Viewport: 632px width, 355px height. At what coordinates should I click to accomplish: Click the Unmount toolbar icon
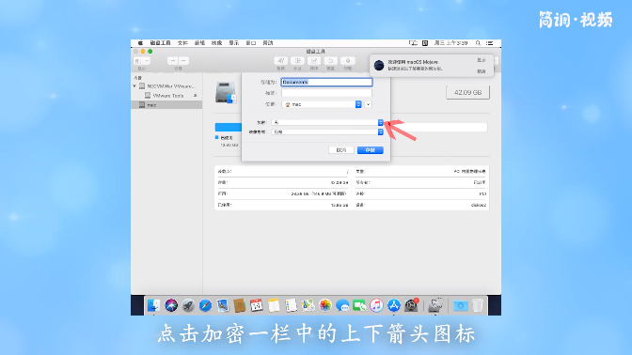coord(347,61)
